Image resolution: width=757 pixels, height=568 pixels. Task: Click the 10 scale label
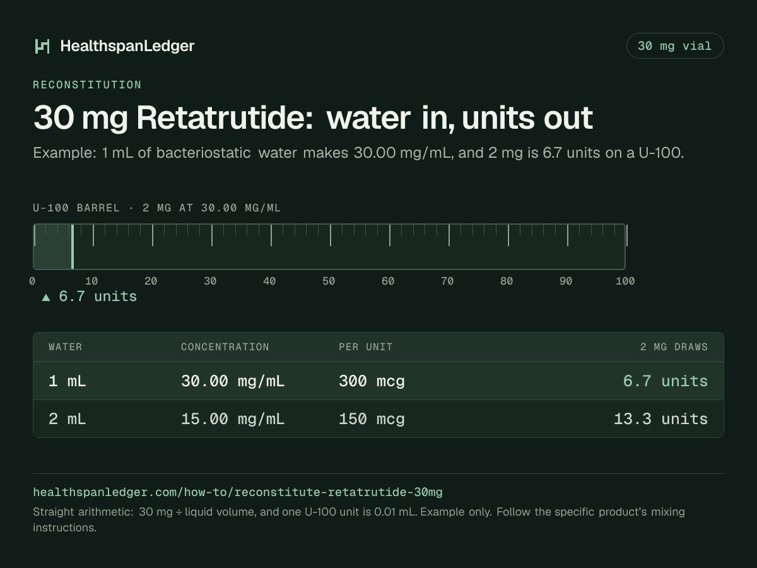[x=91, y=281]
